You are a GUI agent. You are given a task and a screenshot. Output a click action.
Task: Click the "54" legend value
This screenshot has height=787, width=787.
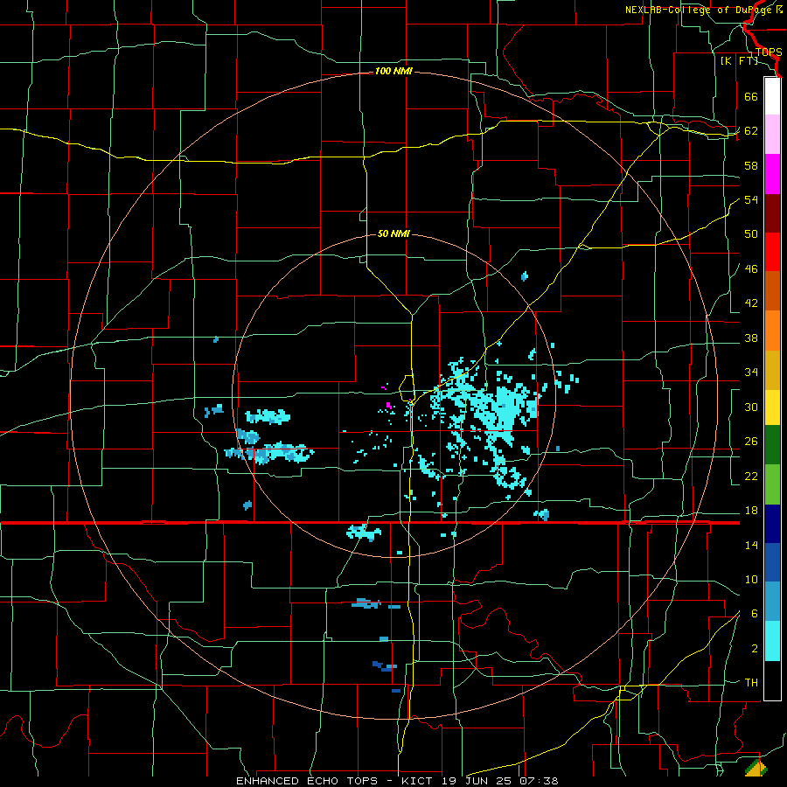pos(751,199)
